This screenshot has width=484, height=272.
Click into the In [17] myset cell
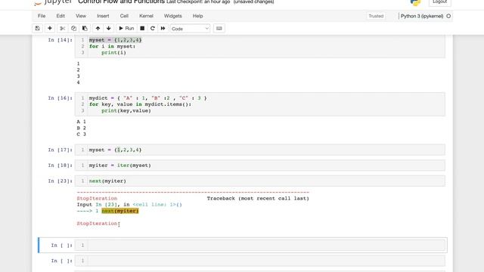pos(260,150)
